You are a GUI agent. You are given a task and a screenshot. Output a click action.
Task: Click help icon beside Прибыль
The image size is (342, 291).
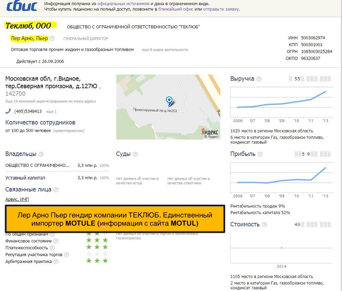260,154
